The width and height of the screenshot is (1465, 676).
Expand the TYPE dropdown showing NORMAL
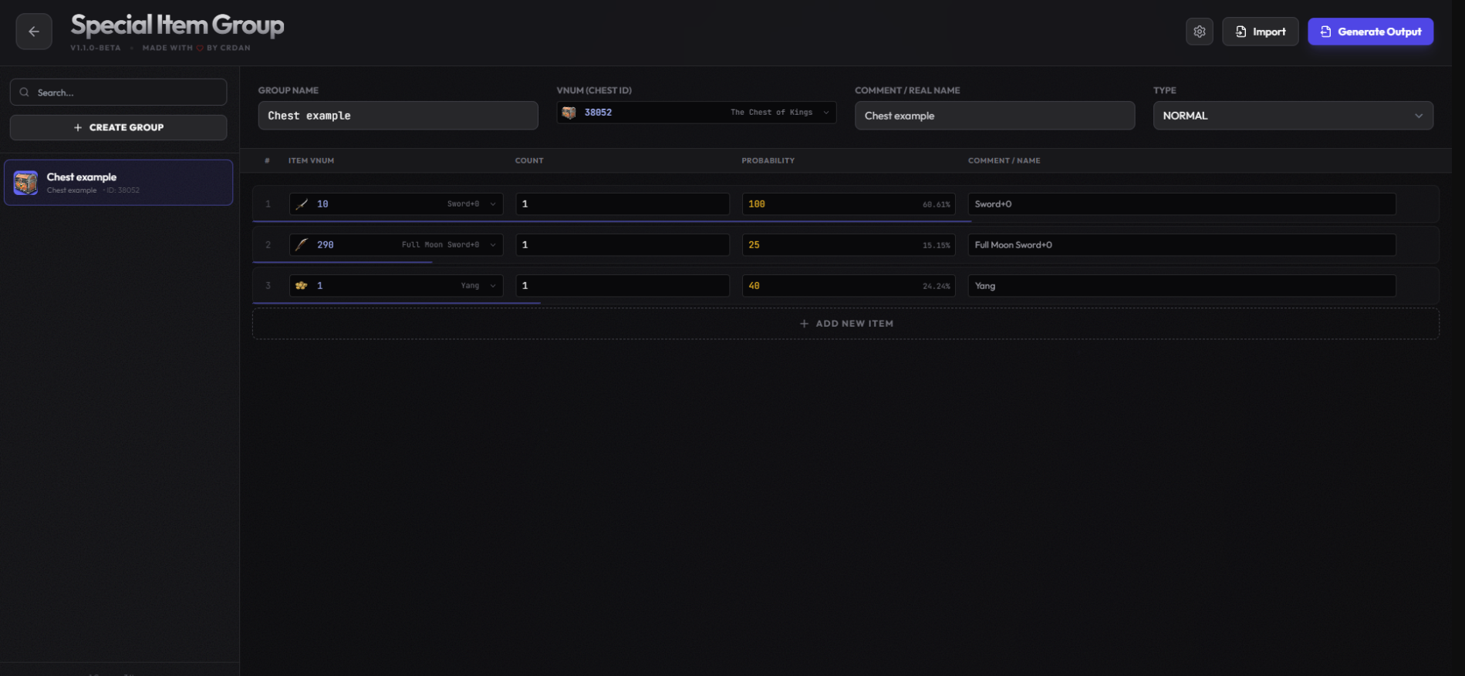point(1418,116)
